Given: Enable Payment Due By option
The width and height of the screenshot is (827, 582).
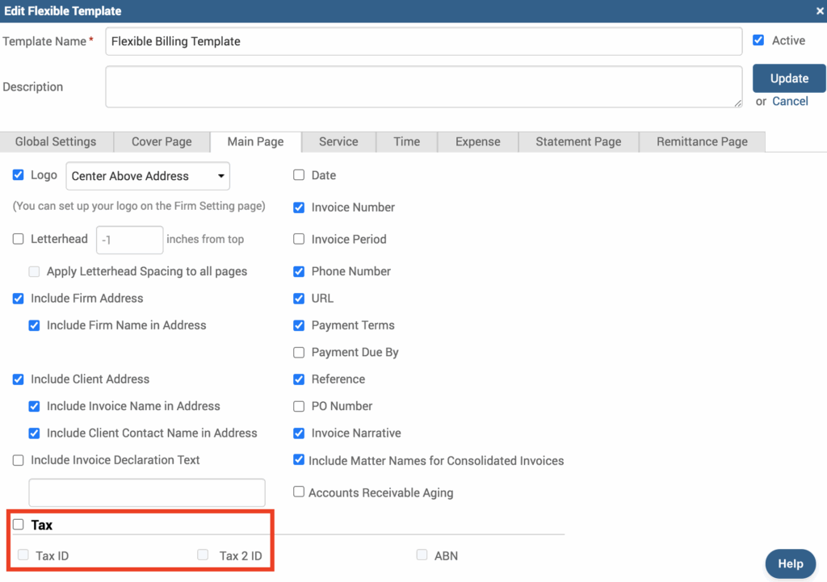Looking at the screenshot, I should click(299, 352).
